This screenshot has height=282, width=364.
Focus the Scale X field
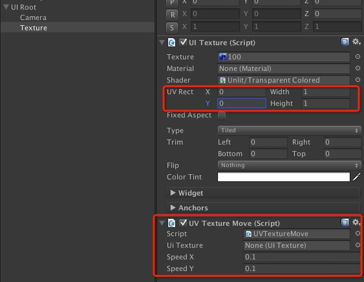pos(215,26)
